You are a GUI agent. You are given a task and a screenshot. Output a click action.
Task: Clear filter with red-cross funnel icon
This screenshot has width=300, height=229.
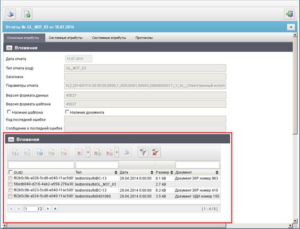pos(155,152)
